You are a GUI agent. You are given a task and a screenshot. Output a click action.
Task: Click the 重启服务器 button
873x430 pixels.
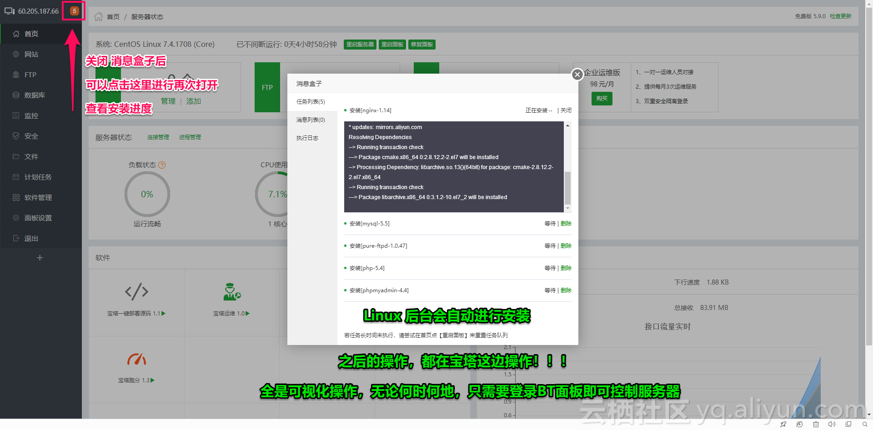tap(360, 45)
